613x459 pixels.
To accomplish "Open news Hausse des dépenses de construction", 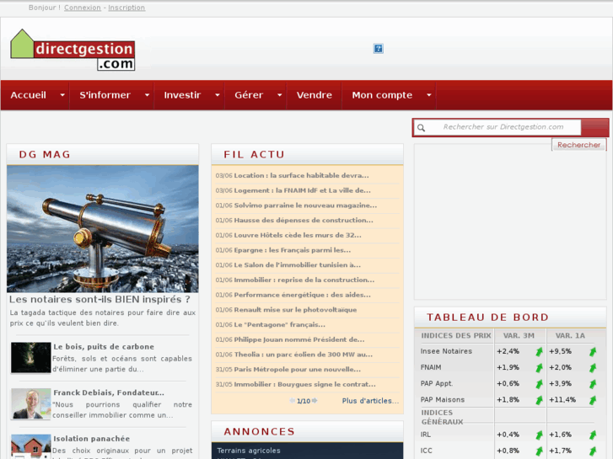I will coord(304,220).
